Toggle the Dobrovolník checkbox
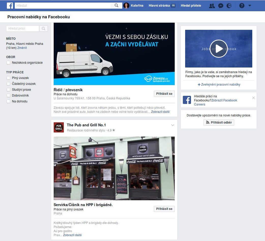This screenshot has height=241, width=265. (8, 96)
